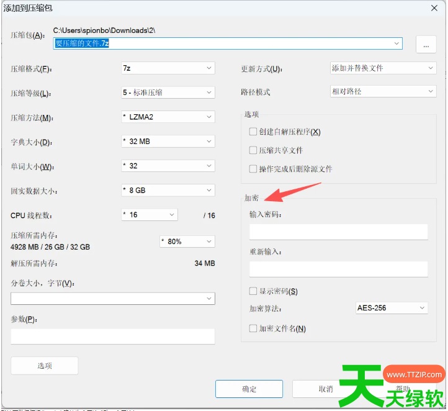Click the archive path text C:\Users\spionbo\Downloads\2\
This screenshot has height=411, width=448.
[104, 30]
